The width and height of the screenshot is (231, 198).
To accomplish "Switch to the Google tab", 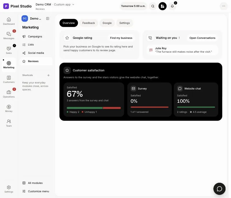I will [107, 23].
